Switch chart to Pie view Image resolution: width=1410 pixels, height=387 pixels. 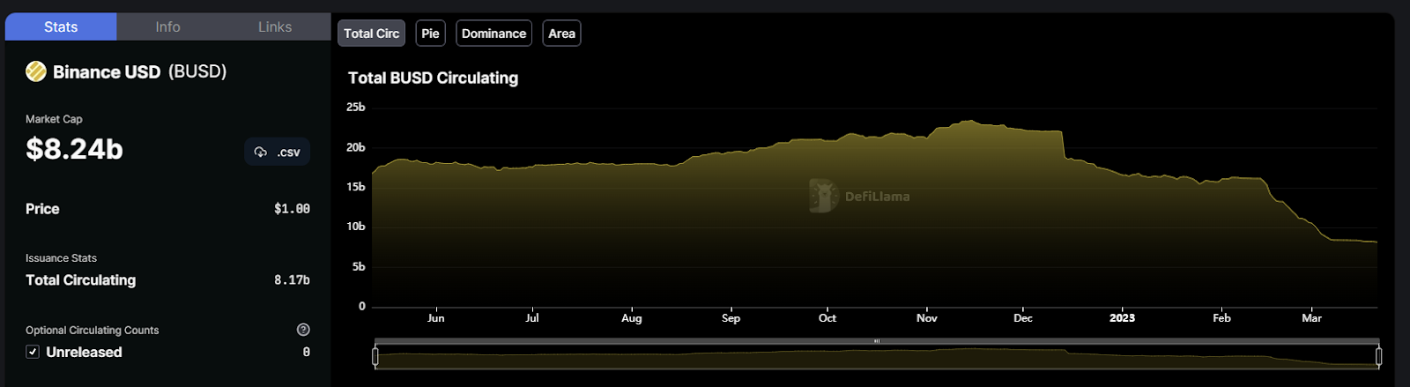(430, 33)
